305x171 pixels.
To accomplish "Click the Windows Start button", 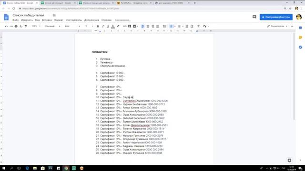I will pos(4,168).
